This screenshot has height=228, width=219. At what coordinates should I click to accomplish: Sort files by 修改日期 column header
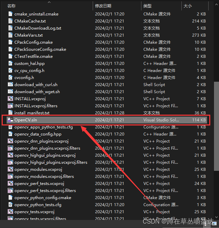[103, 6]
